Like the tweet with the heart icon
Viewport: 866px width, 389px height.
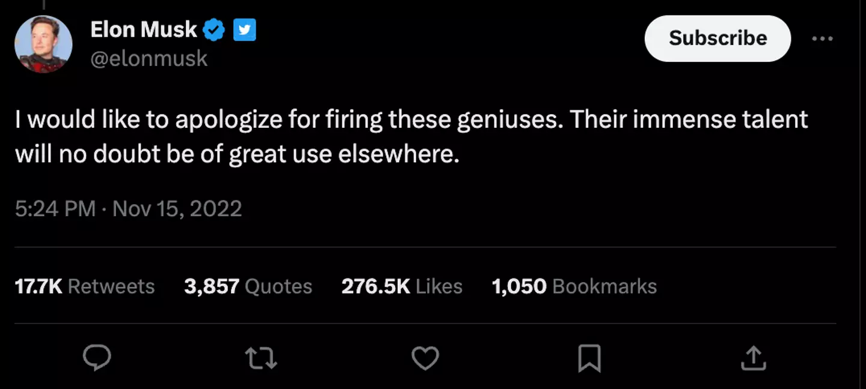tap(425, 358)
